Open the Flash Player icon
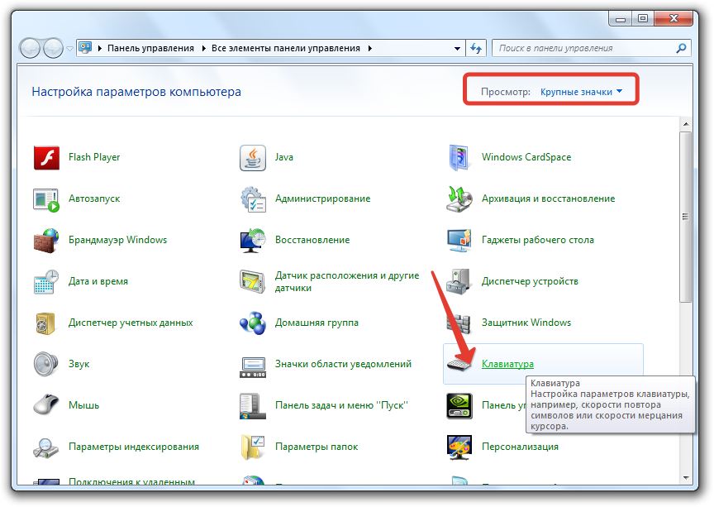 pos(46,158)
